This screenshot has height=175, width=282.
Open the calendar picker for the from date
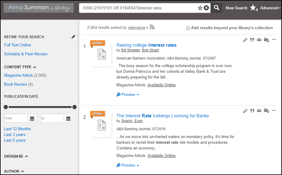pyautogui.click(x=32, y=118)
